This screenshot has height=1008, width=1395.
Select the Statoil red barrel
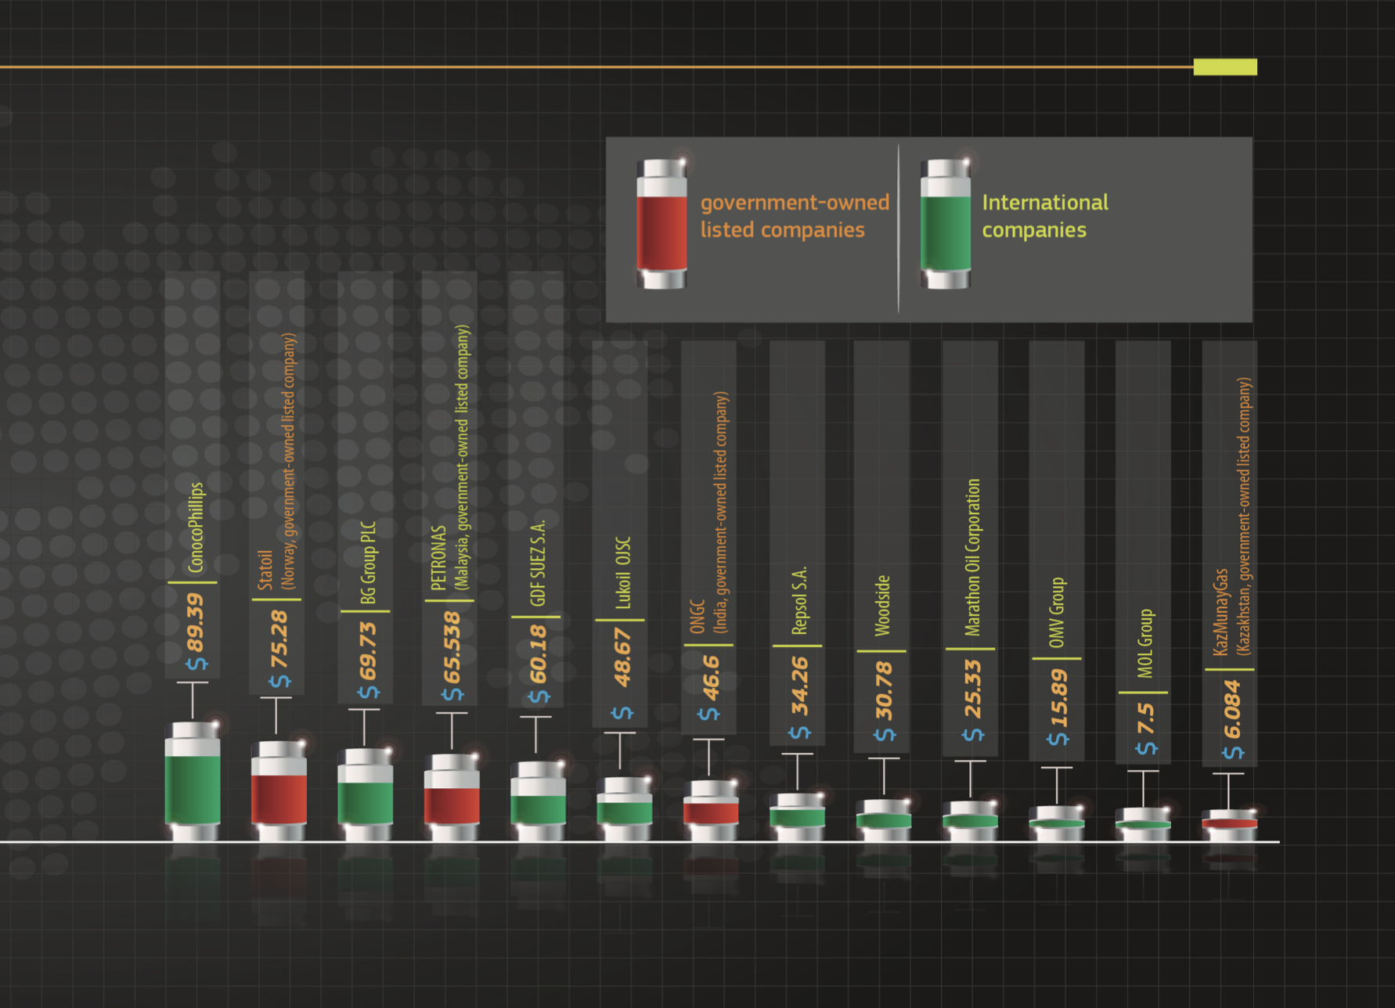pyautogui.click(x=279, y=792)
